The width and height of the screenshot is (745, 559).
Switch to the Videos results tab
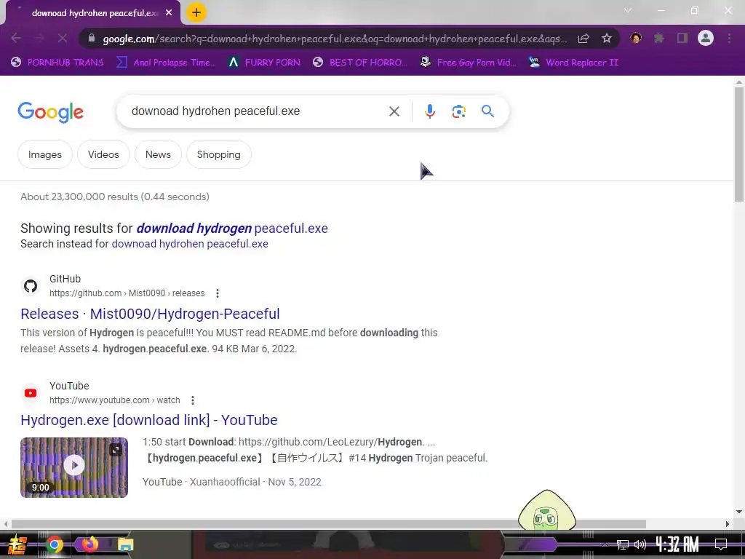coord(103,154)
